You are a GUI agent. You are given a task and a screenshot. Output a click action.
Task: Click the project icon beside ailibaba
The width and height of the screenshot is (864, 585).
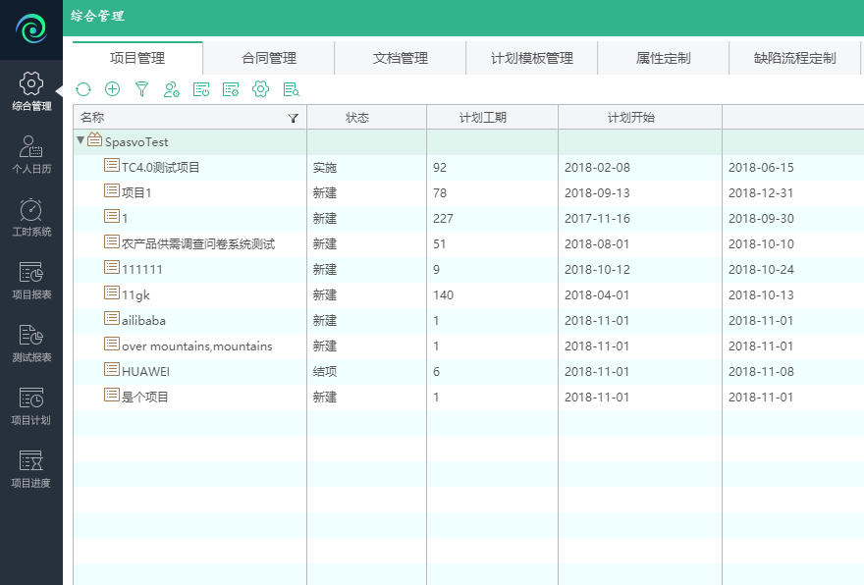[x=112, y=318]
